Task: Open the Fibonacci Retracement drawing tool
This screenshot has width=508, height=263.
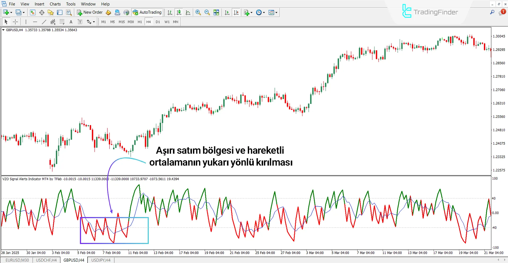Action: click(x=62, y=22)
